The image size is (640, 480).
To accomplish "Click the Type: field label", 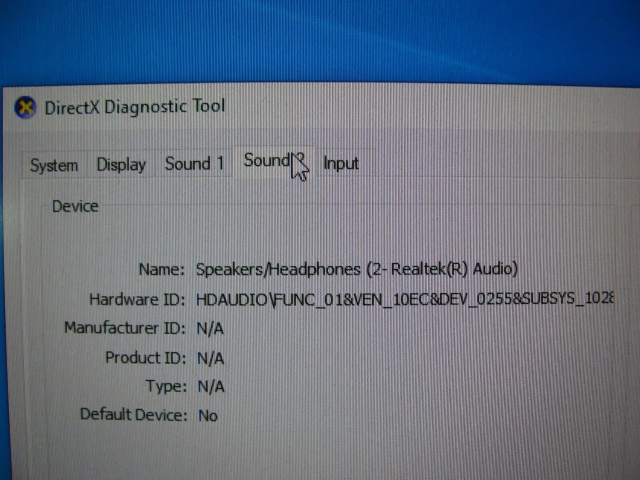I will coord(166,387).
